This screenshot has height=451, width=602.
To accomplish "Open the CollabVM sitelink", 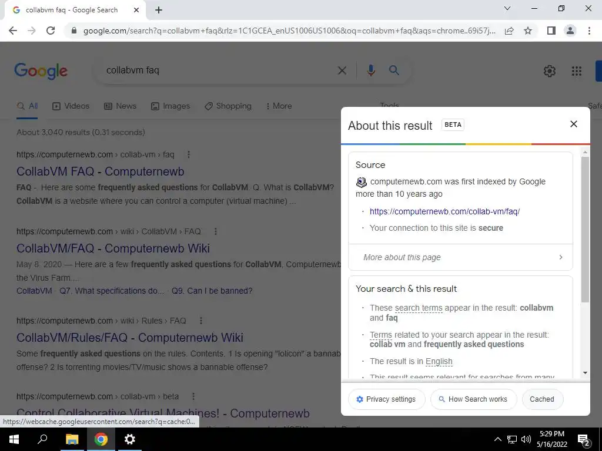I will point(34,291).
